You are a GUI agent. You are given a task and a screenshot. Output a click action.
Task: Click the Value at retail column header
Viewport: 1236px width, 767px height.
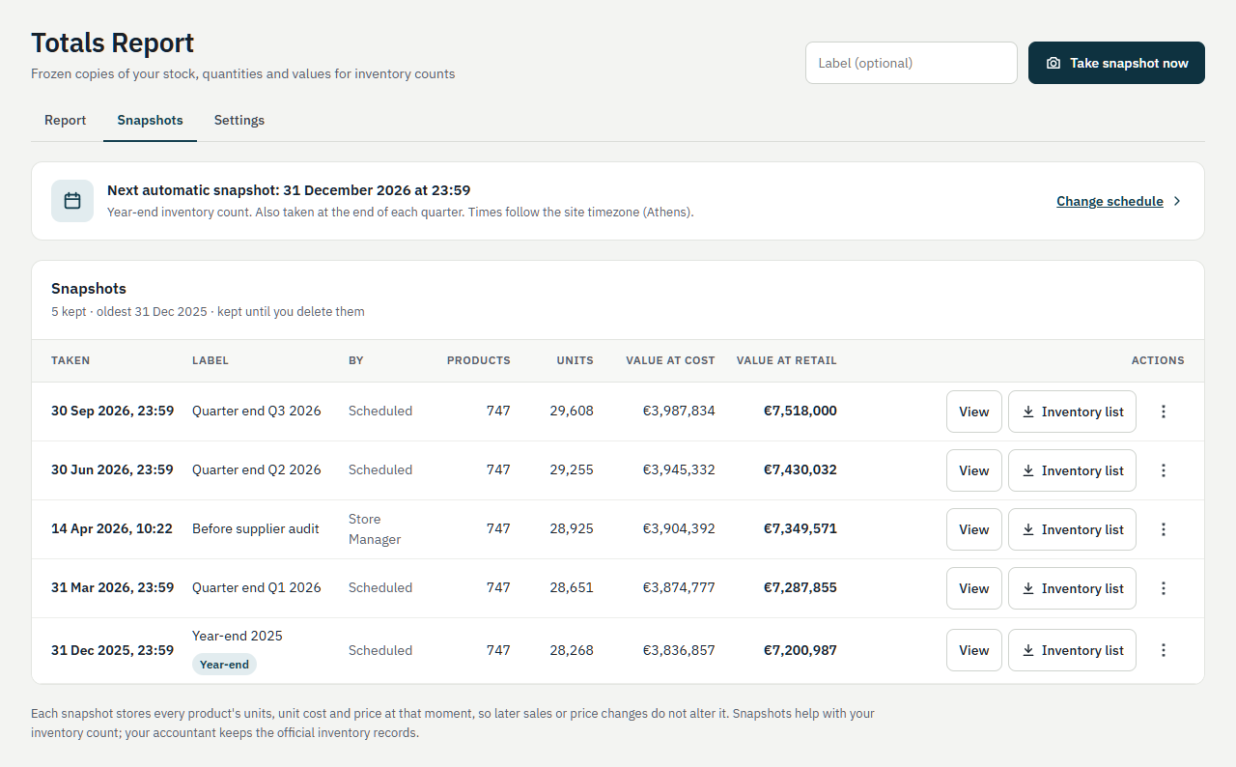point(787,360)
